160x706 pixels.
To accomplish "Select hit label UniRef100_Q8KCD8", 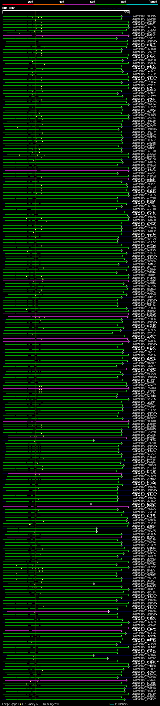I will tap(143, 60).
